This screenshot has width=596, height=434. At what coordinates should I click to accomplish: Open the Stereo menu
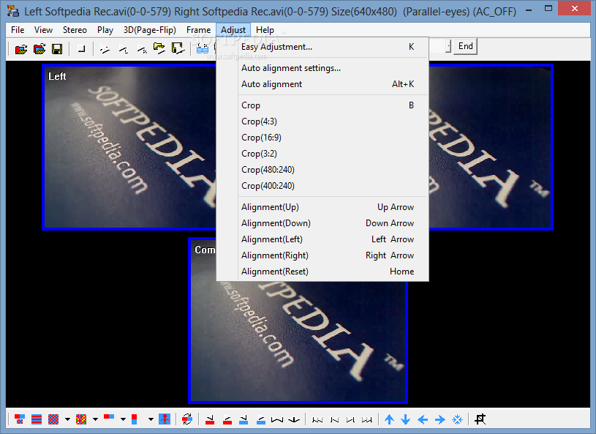(x=75, y=30)
